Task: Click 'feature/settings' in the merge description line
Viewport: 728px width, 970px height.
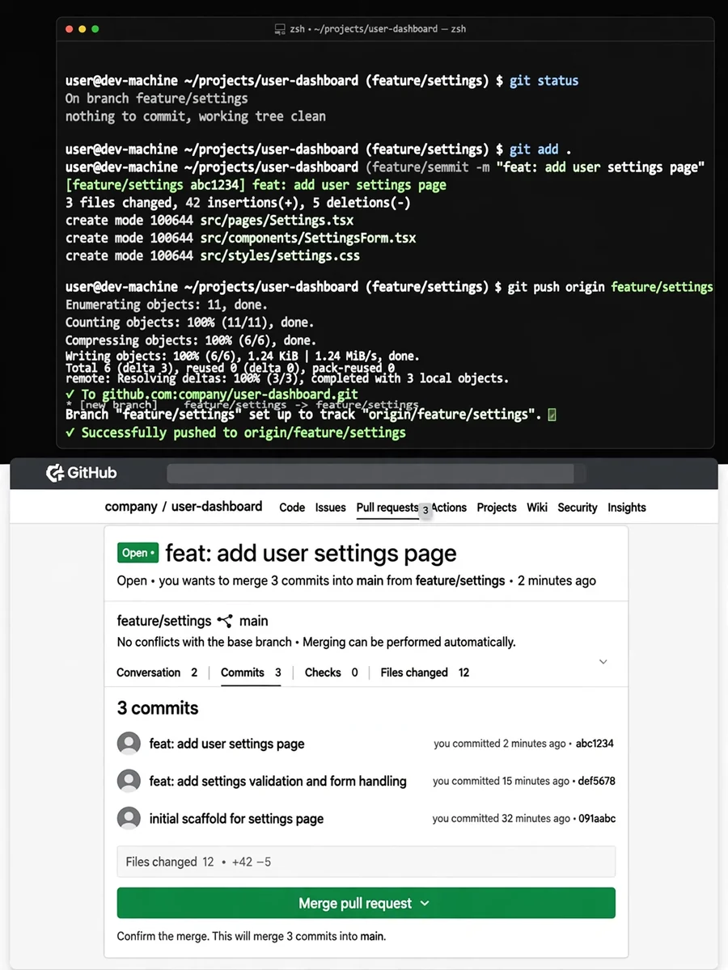Action: pos(460,580)
